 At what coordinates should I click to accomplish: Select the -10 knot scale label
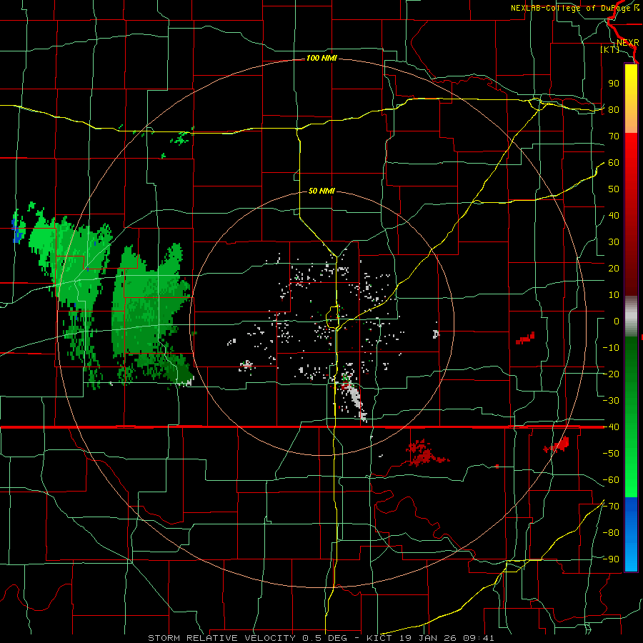click(x=611, y=348)
